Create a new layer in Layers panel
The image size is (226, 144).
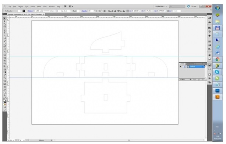(x=199, y=79)
